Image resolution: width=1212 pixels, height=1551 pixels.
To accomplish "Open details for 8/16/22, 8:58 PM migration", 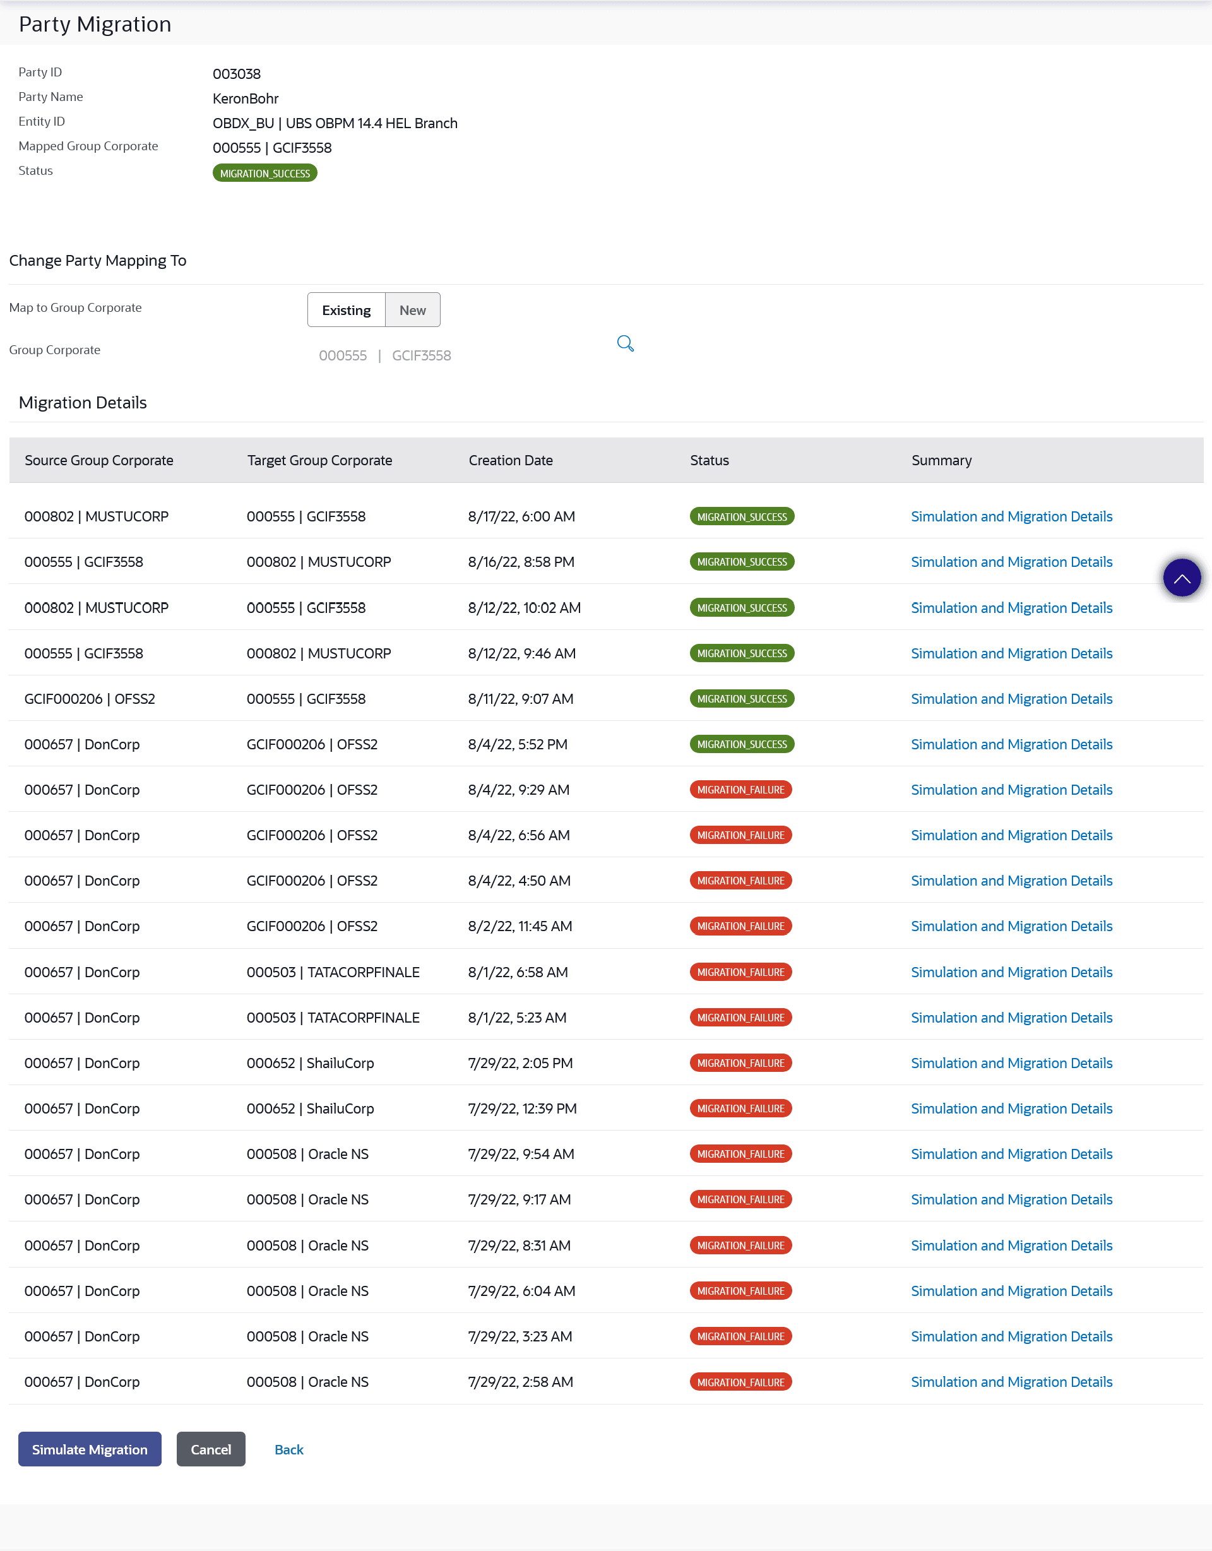I will [1011, 562].
